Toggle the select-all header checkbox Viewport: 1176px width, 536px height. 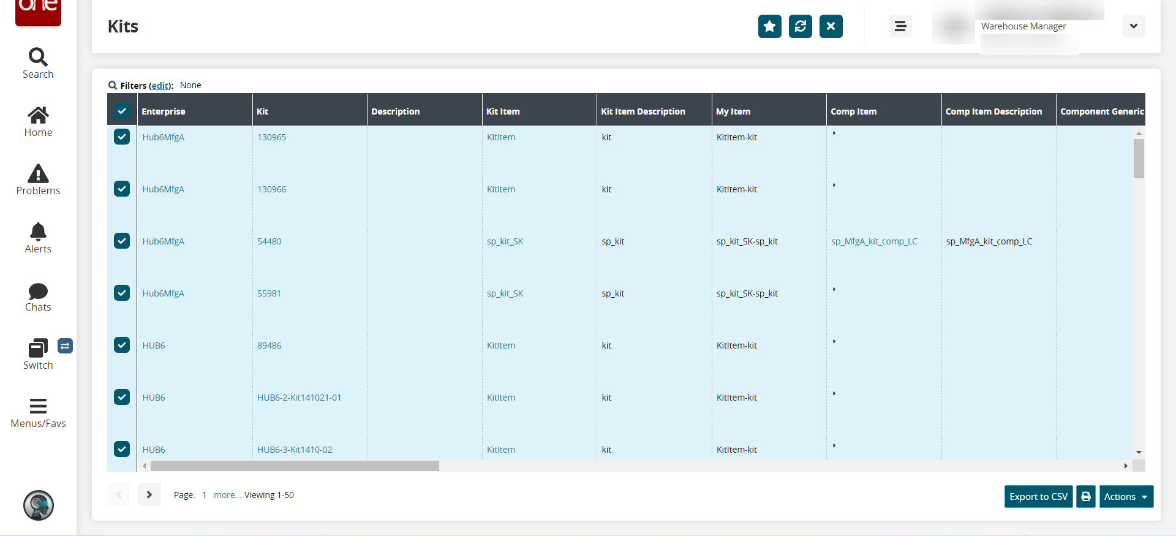pyautogui.click(x=122, y=111)
